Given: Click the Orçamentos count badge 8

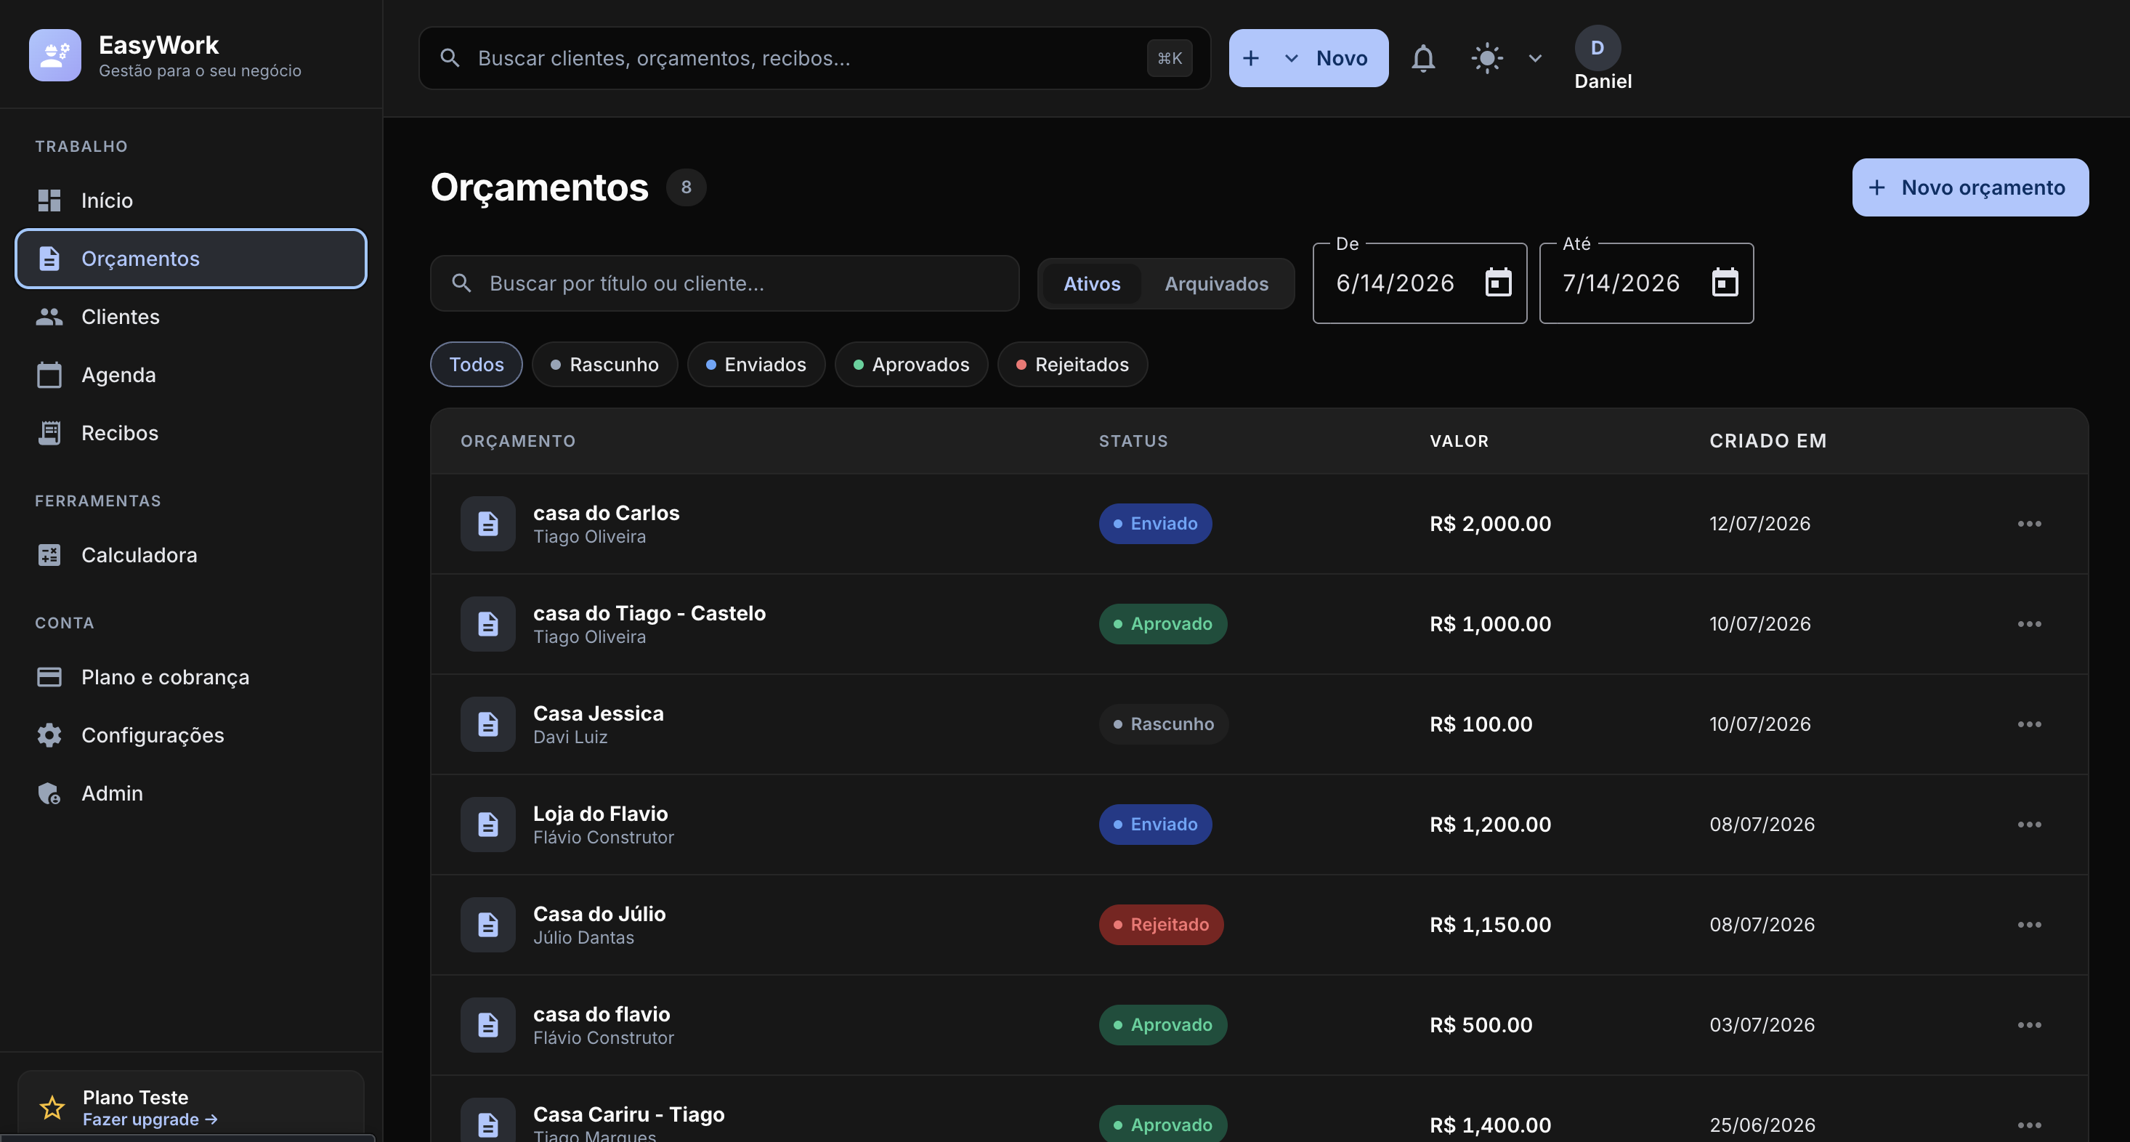Looking at the screenshot, I should click(x=686, y=187).
